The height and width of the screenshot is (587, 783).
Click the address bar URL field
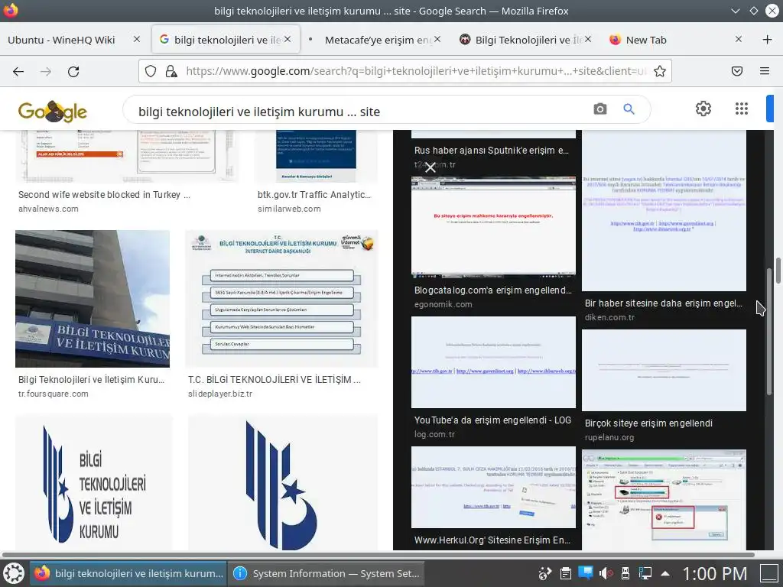coord(415,71)
